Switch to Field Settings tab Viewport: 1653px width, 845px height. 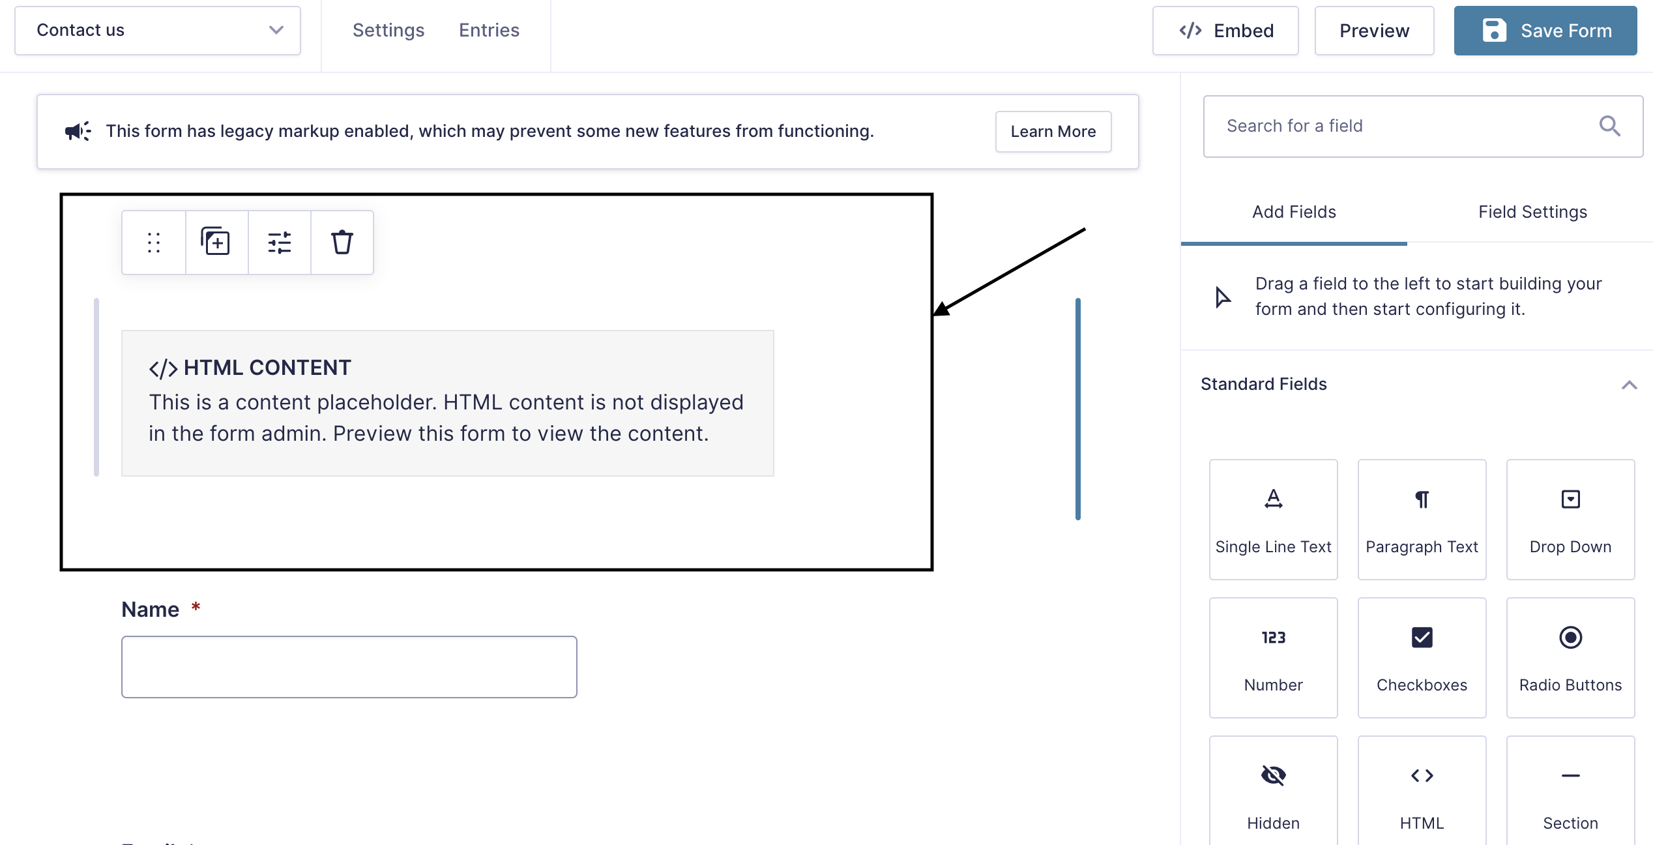[x=1532, y=212]
